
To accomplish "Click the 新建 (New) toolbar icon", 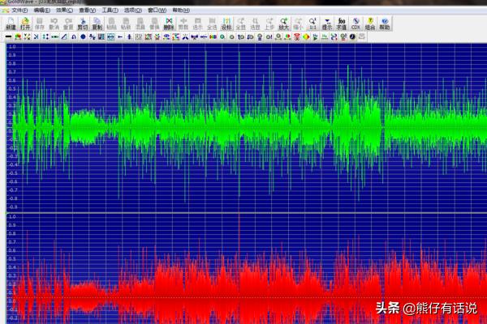I will click(x=10, y=23).
